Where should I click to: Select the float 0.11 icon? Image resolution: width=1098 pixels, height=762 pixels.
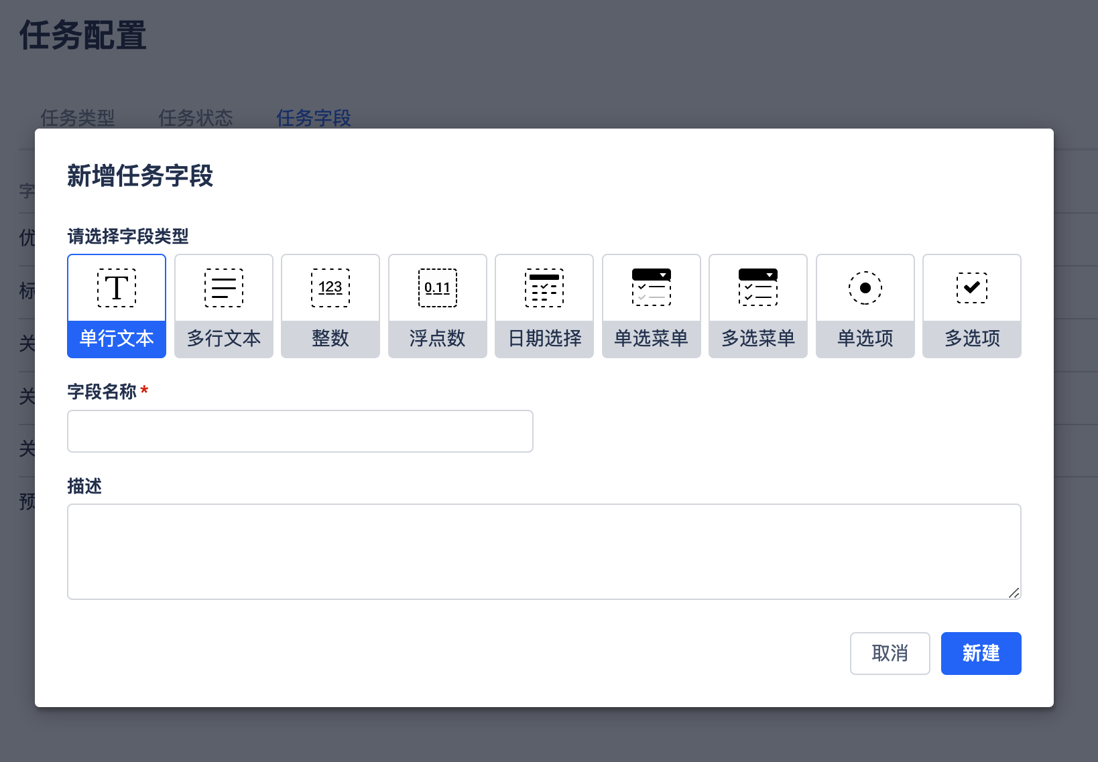tap(438, 288)
